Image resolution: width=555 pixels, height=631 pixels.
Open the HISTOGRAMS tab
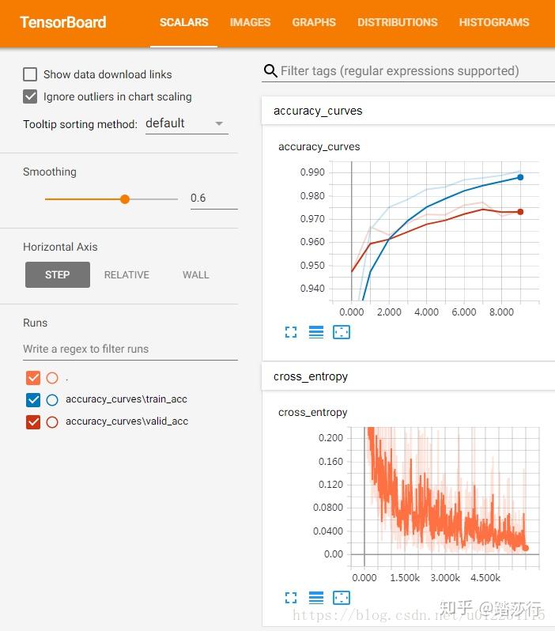click(494, 22)
